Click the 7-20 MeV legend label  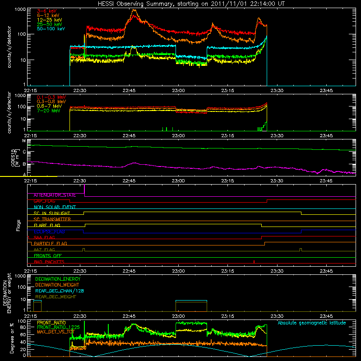pos(49,111)
